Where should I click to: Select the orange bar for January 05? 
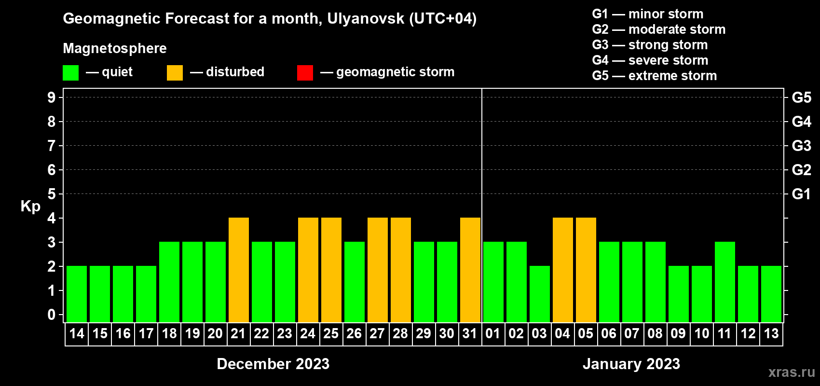(586, 270)
